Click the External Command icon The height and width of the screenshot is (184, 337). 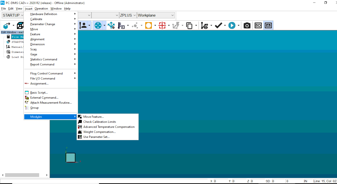pos(27,97)
